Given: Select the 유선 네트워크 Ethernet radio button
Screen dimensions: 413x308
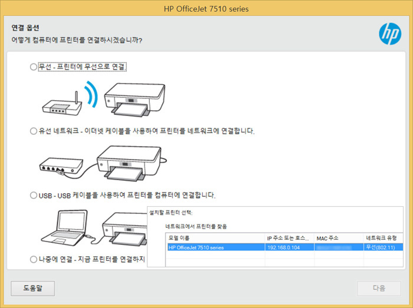Looking at the screenshot, I should click(34, 131).
